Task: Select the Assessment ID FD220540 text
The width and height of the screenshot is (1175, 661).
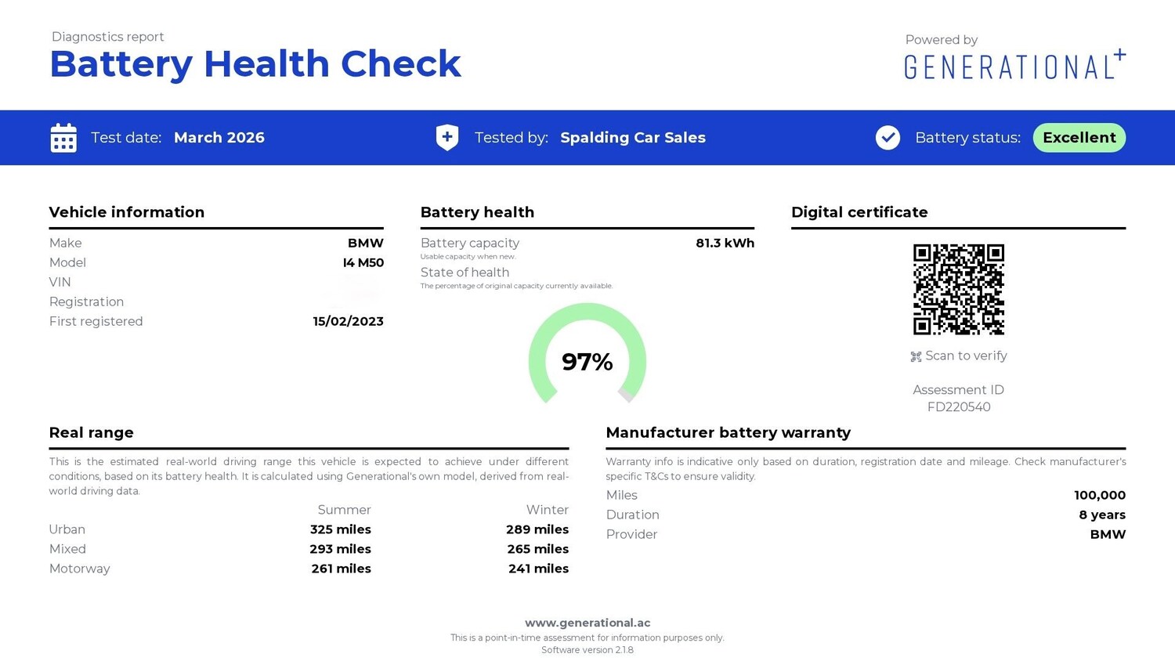Action: click(958, 407)
